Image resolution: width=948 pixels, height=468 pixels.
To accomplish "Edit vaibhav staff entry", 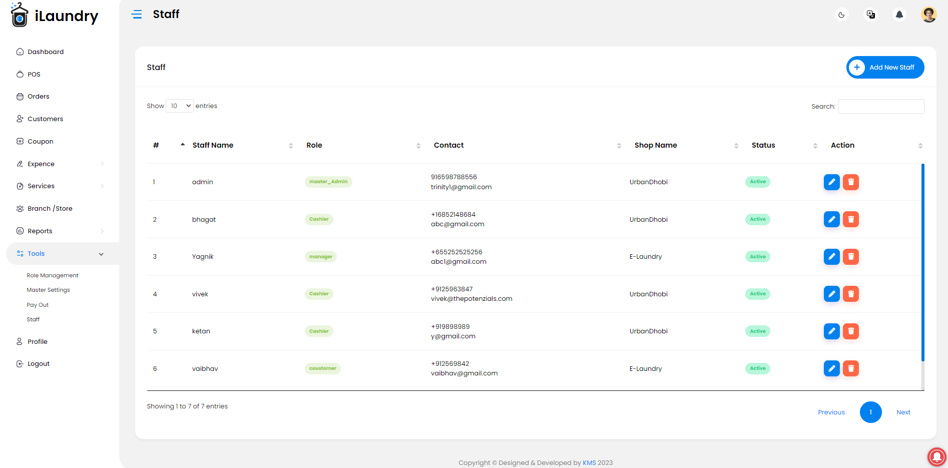I will tap(831, 368).
